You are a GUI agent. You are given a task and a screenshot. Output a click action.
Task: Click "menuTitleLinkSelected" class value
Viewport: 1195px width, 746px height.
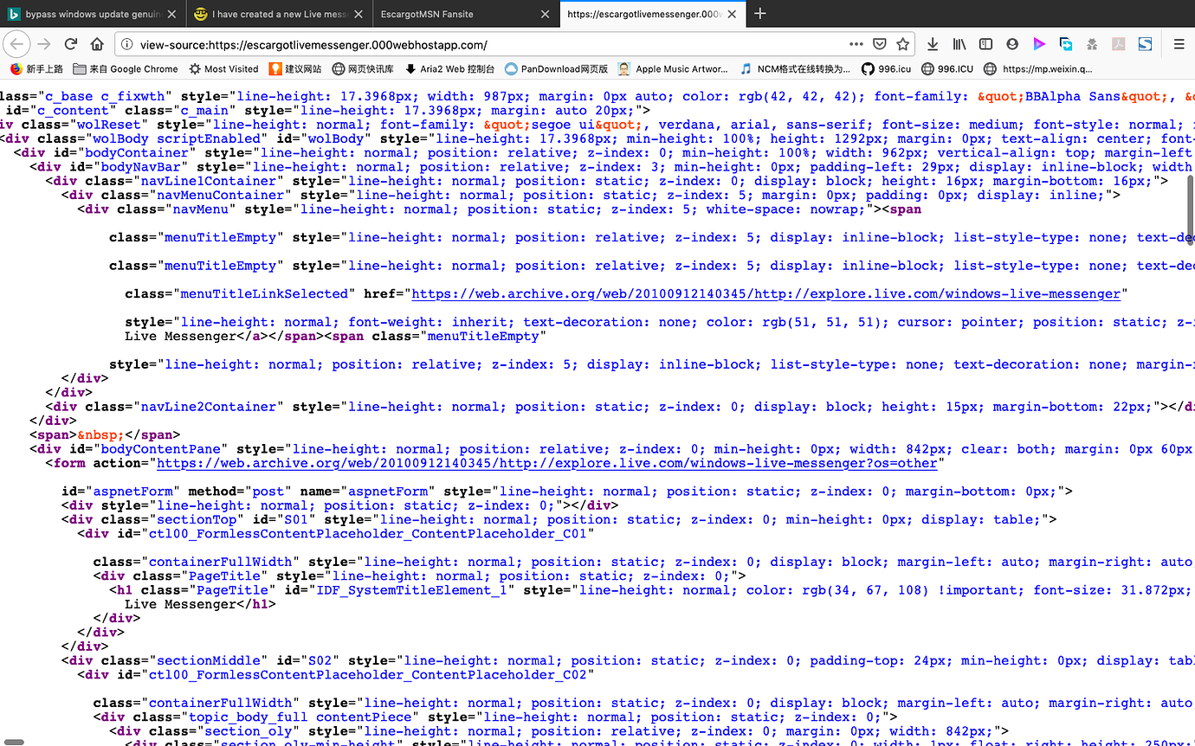[264, 293]
